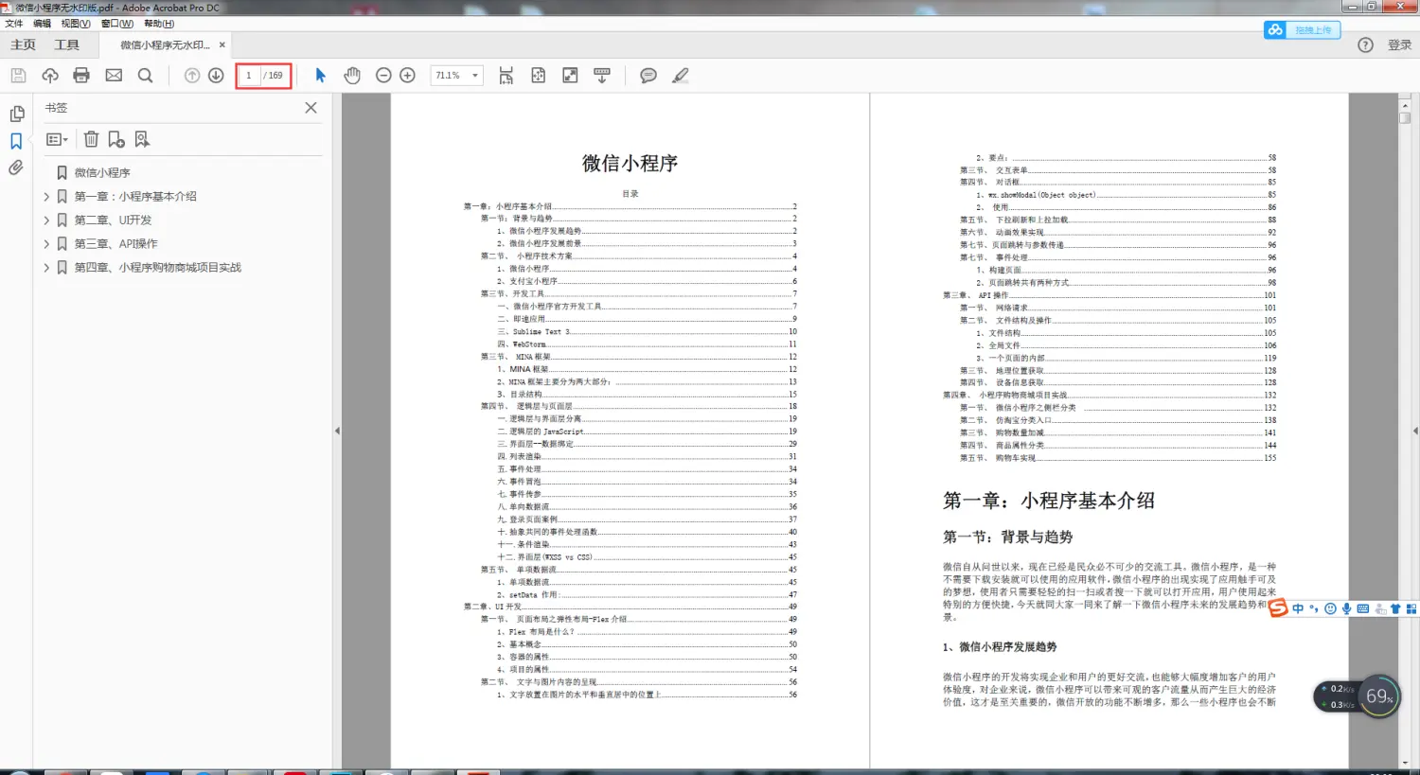Toggle the Bookmarks panel in left sidebar
The height and width of the screenshot is (775, 1420).
point(16,141)
